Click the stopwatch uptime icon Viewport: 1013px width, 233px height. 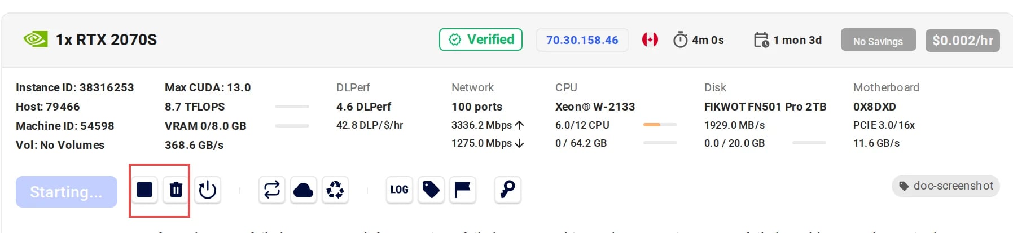pyautogui.click(x=681, y=39)
